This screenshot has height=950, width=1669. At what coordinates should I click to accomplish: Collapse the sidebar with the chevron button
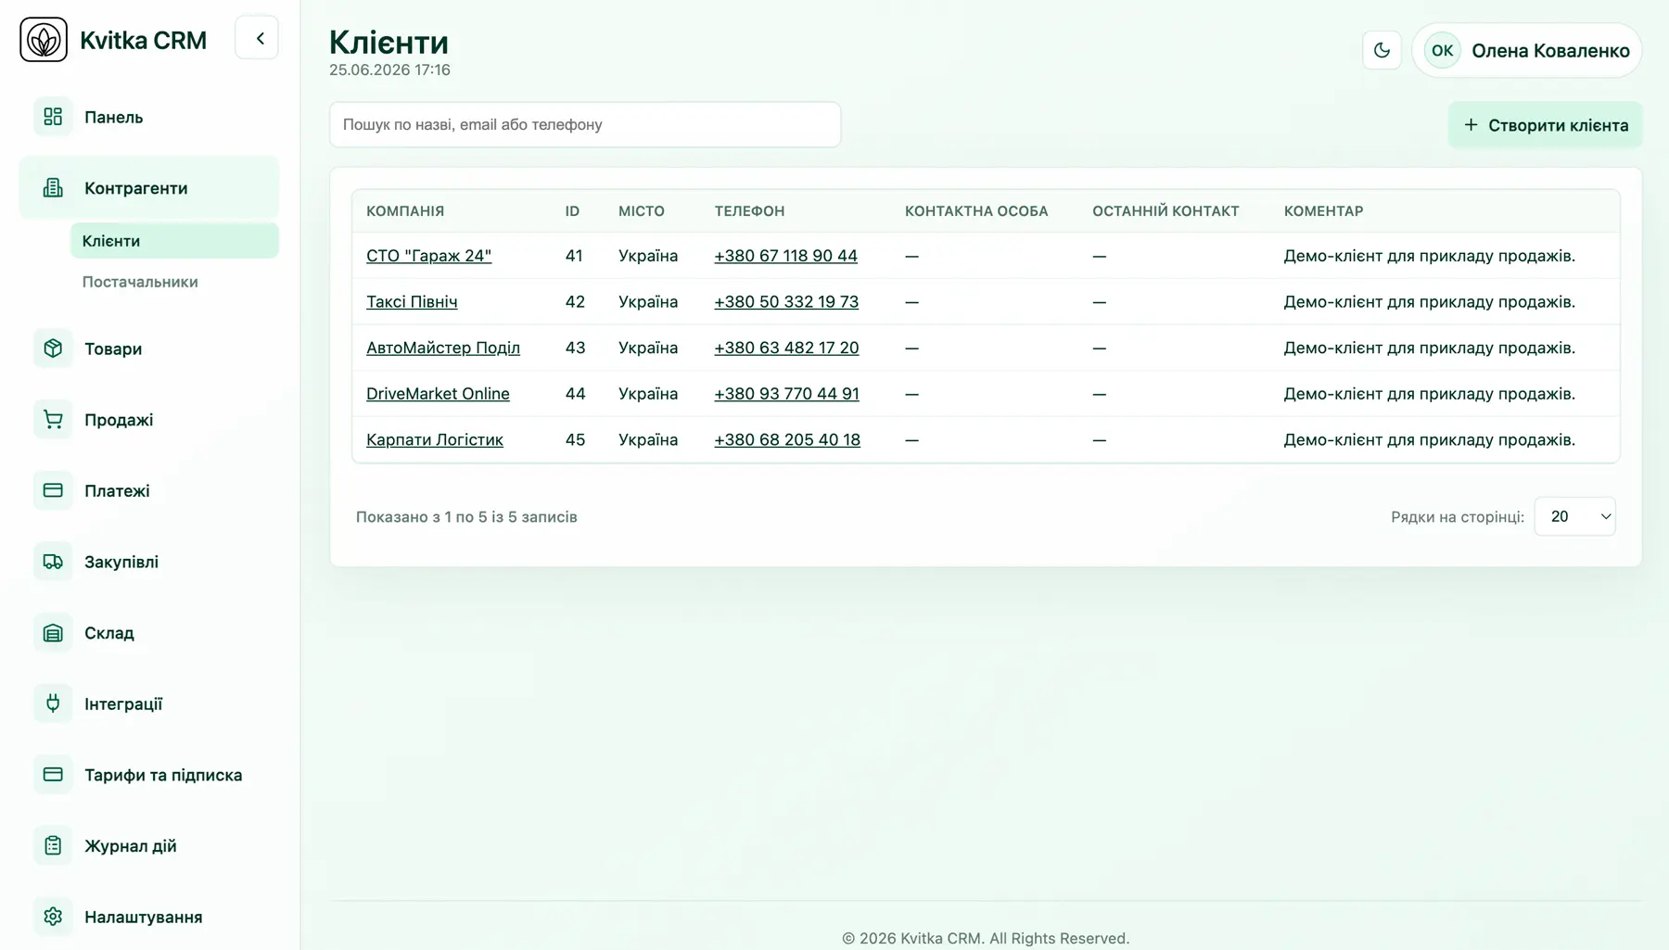point(258,38)
